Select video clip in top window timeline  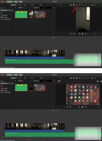(x=35, y=53)
